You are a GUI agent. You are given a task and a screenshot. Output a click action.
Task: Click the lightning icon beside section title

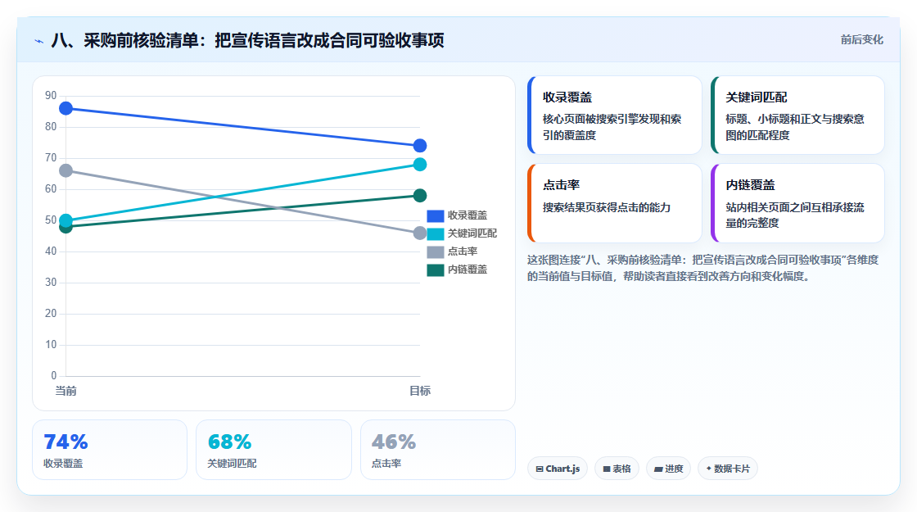[39, 41]
